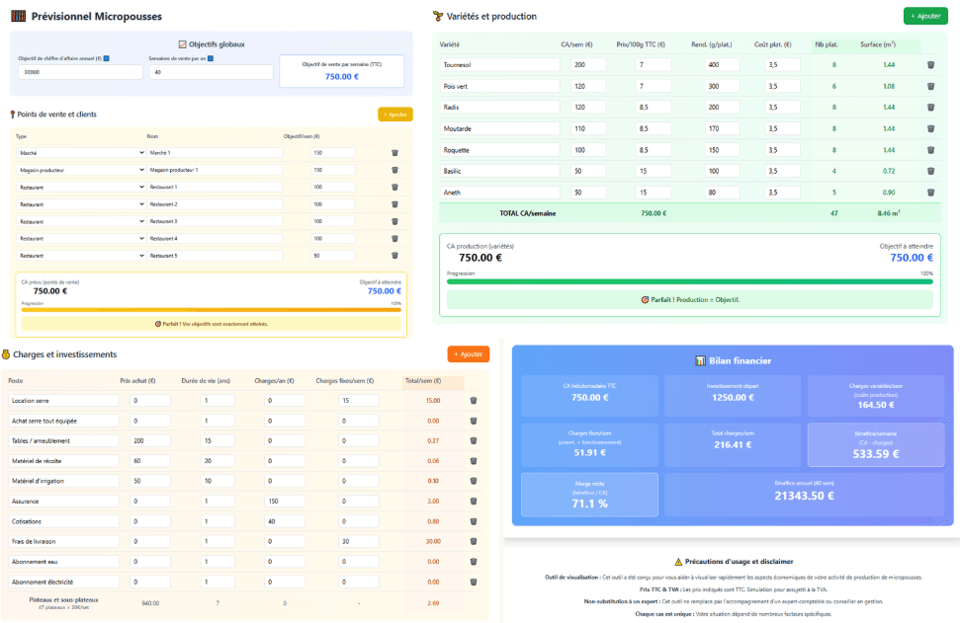Remove the Abonnement électricité row
Screen dimensions: 960x623
pyautogui.click(x=474, y=583)
